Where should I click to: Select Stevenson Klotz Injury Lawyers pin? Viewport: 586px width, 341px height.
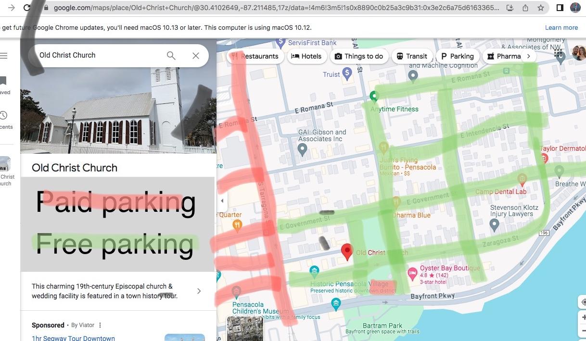pyautogui.click(x=494, y=224)
